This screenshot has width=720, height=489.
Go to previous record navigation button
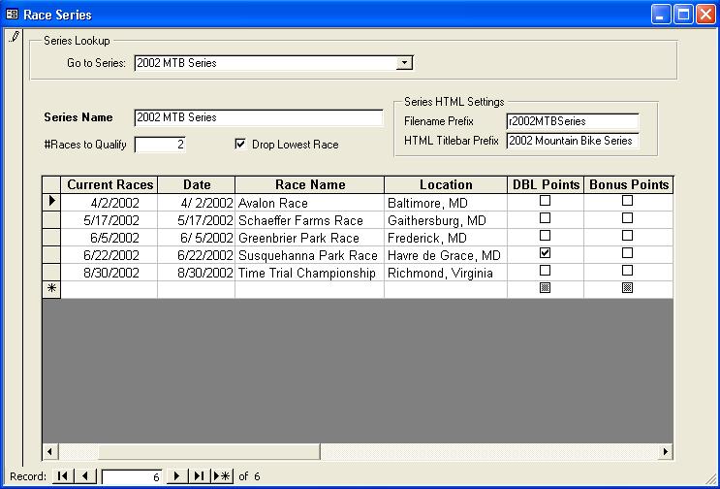86,476
